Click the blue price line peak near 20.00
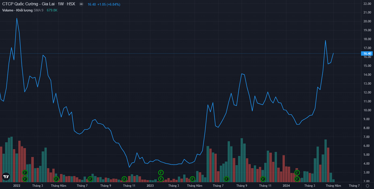 tap(17, 19)
